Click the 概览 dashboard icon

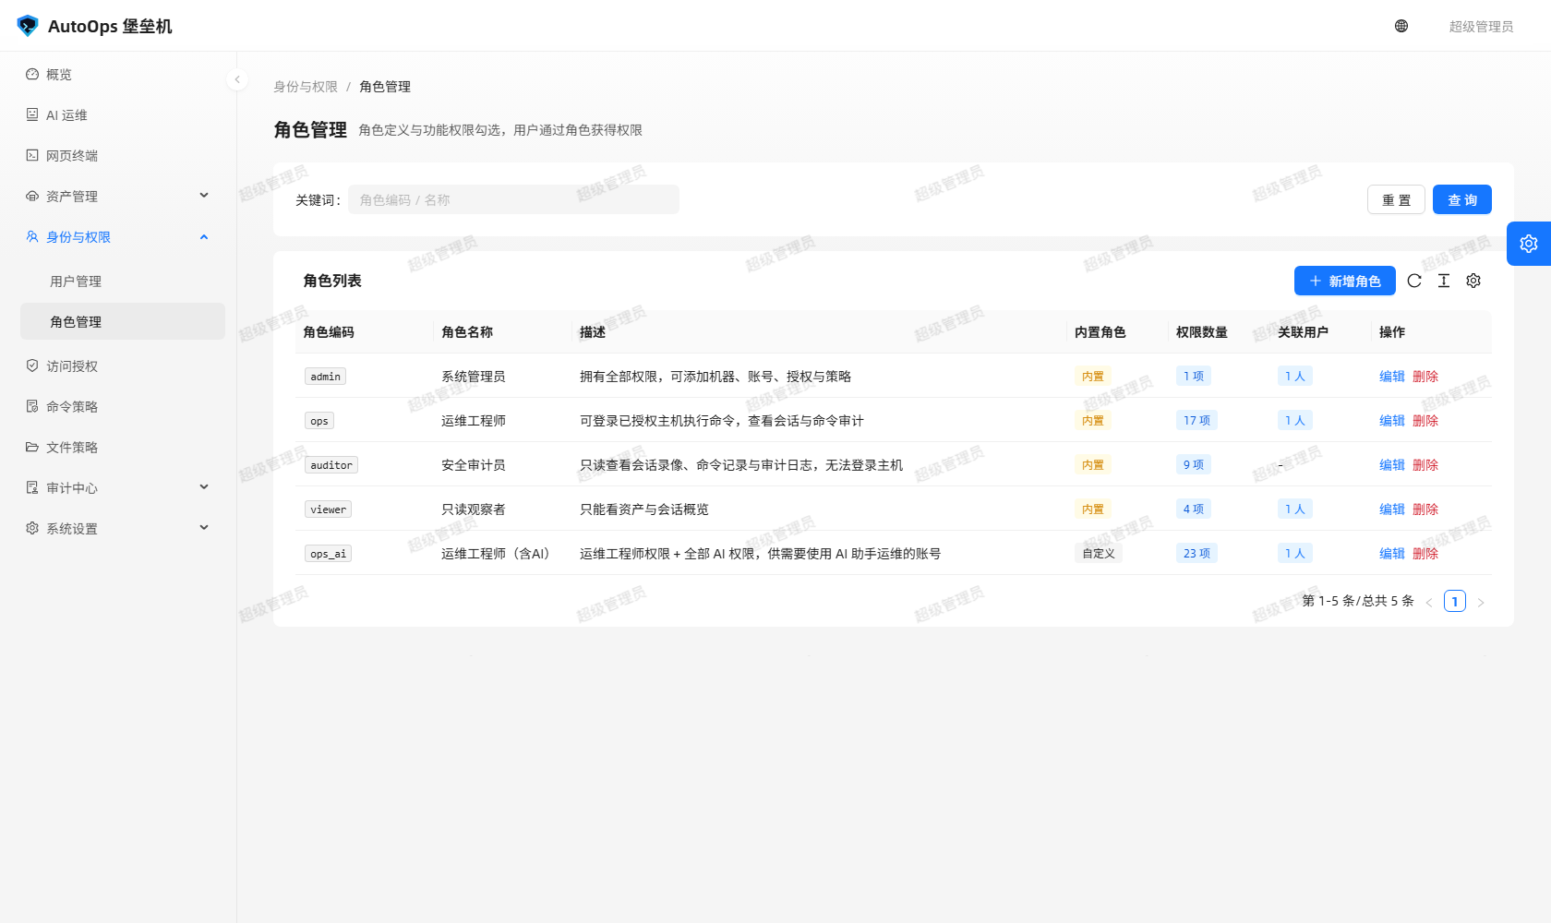point(32,74)
